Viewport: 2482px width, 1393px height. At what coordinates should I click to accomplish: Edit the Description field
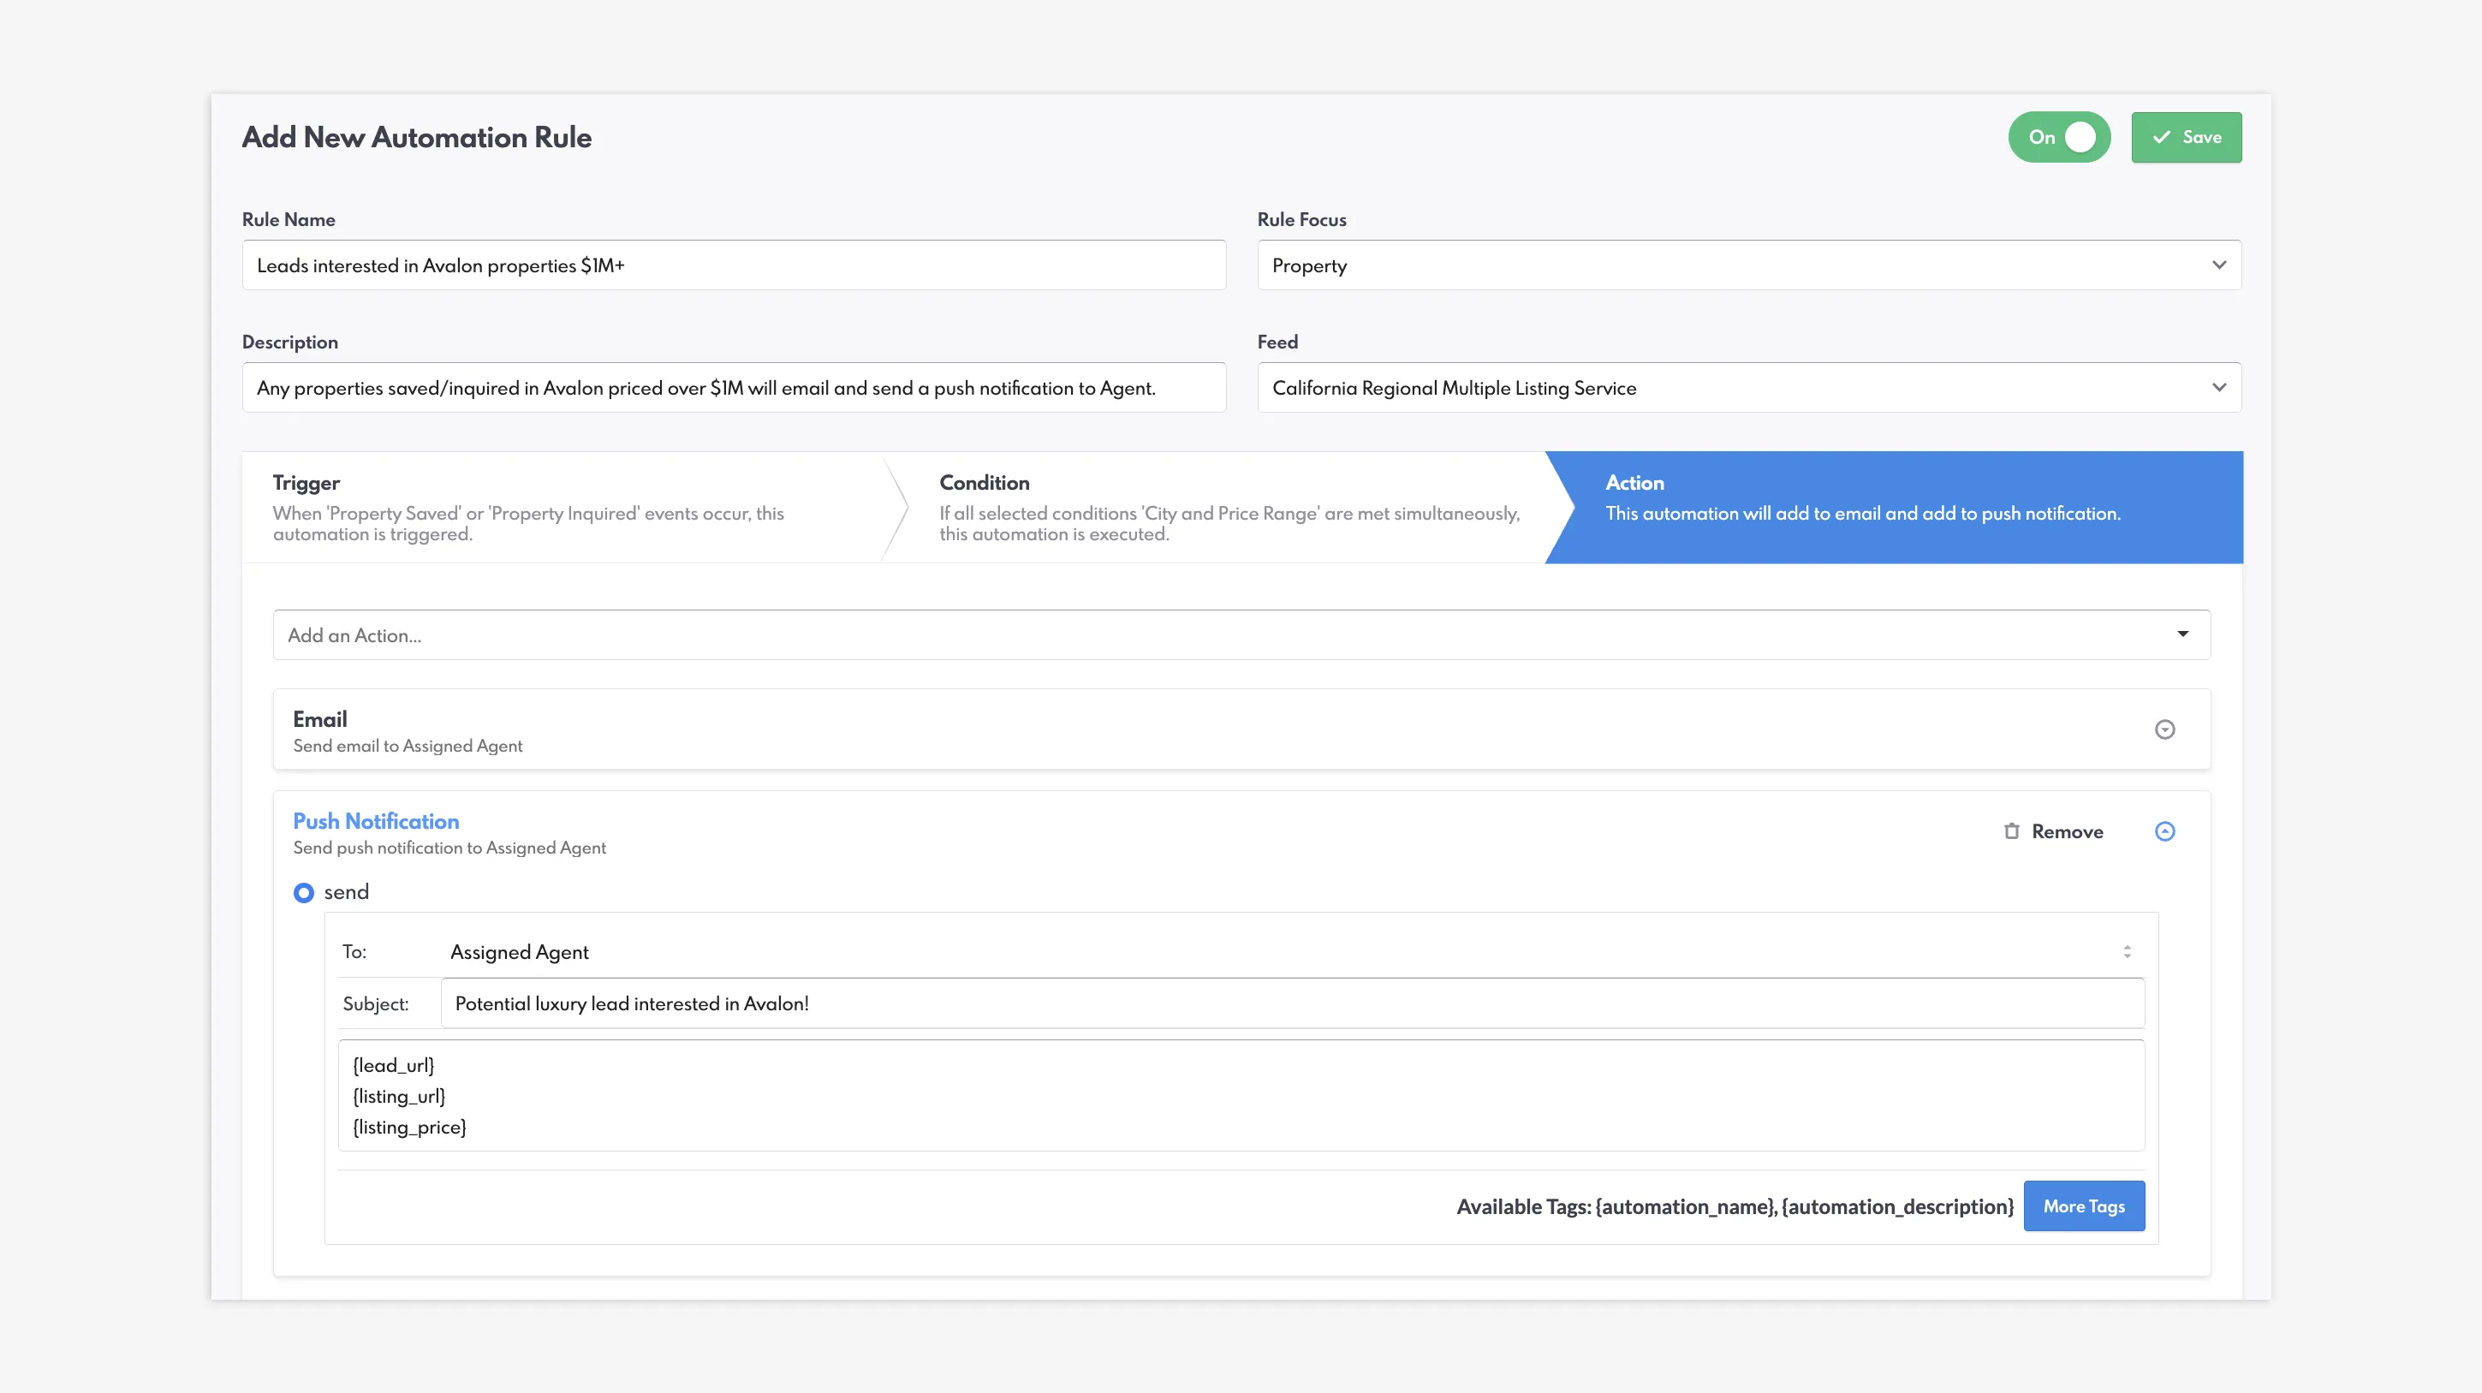735,387
